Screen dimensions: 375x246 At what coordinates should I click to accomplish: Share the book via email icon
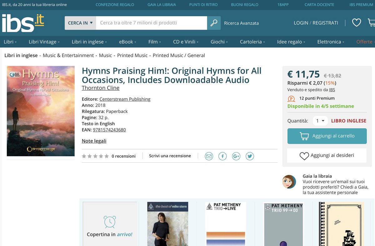pos(209,156)
